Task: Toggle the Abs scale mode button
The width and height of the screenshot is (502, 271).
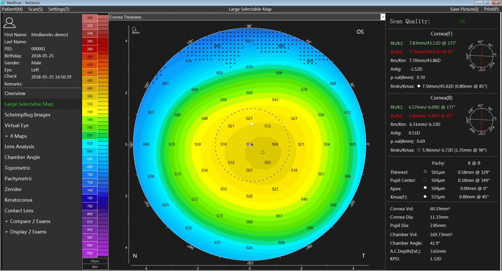Action: click(95, 267)
